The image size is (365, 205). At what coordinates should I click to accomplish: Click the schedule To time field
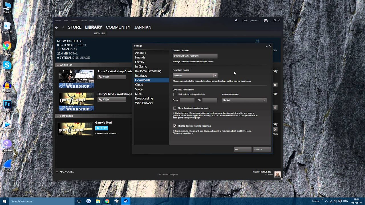210,100
